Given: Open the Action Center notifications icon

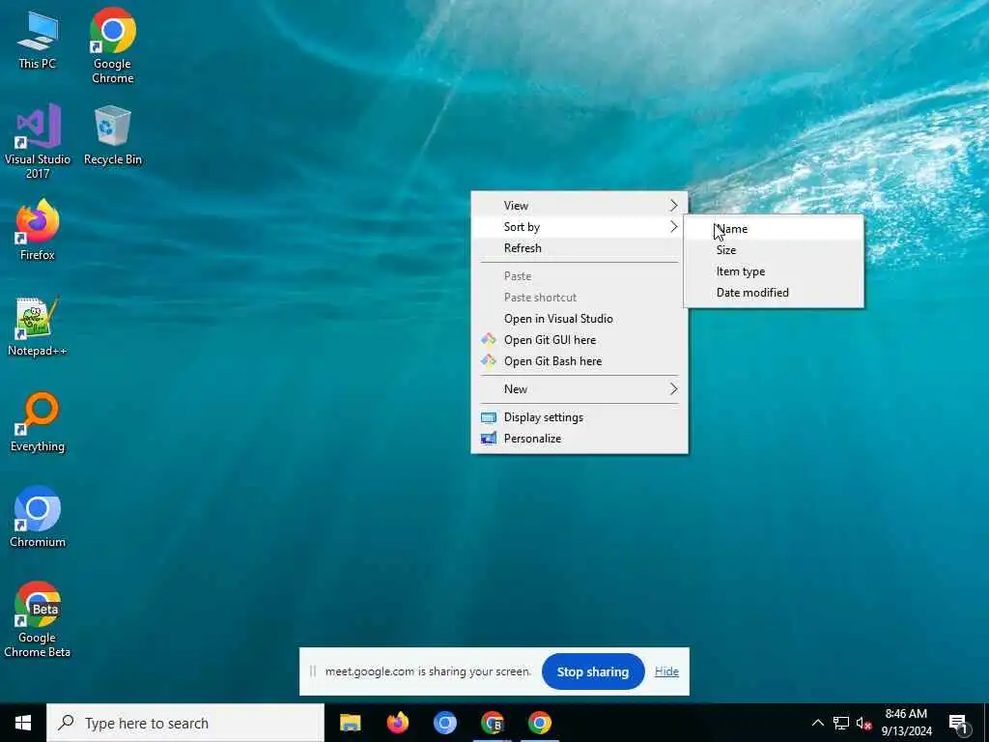Looking at the screenshot, I should pos(958,723).
